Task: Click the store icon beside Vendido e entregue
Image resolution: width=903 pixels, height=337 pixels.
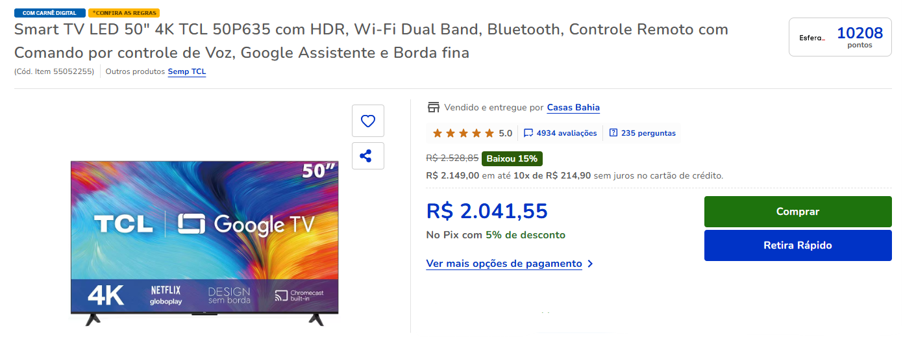Action: click(433, 107)
